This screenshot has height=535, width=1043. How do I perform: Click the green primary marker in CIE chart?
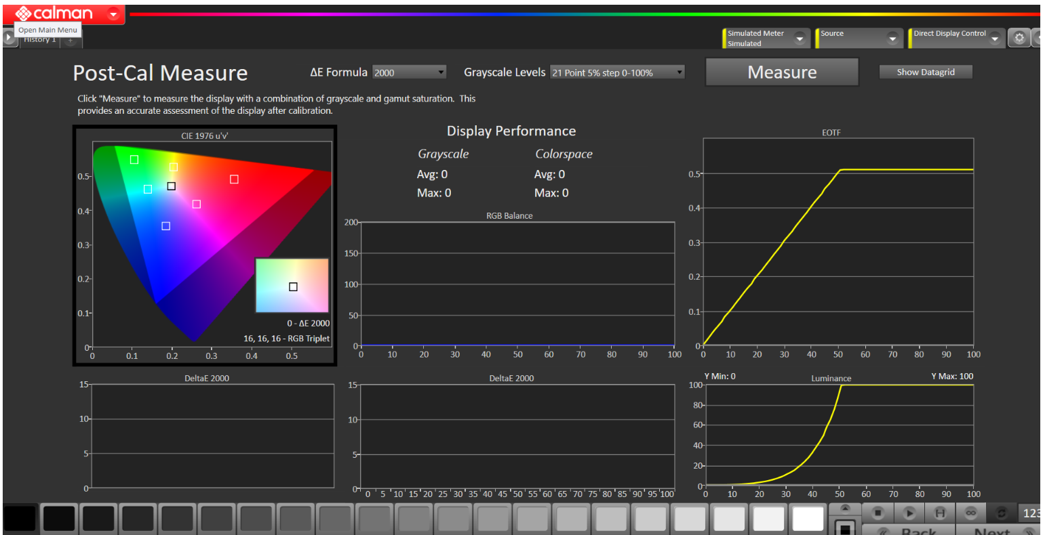click(134, 160)
